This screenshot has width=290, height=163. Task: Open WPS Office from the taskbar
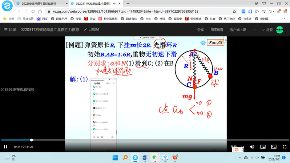175,158
